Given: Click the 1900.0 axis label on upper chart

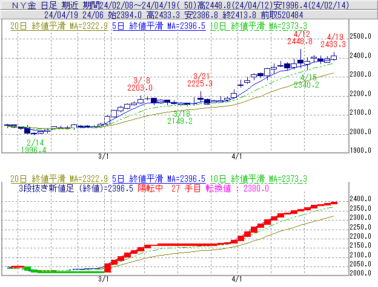Looking at the screenshot, I should click(x=360, y=150).
